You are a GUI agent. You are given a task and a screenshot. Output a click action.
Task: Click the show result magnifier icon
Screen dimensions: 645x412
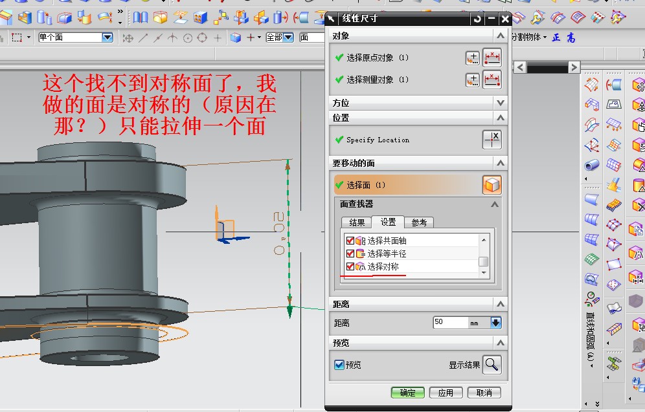[492, 365]
